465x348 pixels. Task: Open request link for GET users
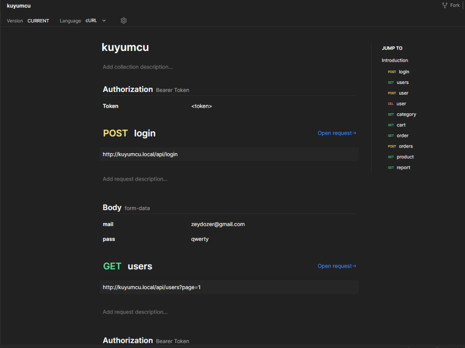click(x=337, y=266)
